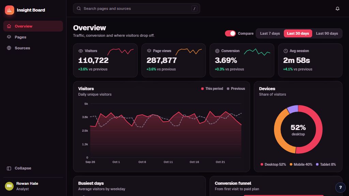The width and height of the screenshot is (349, 196).
Task: Click the 2m 58s session value
Action: pos(297,60)
